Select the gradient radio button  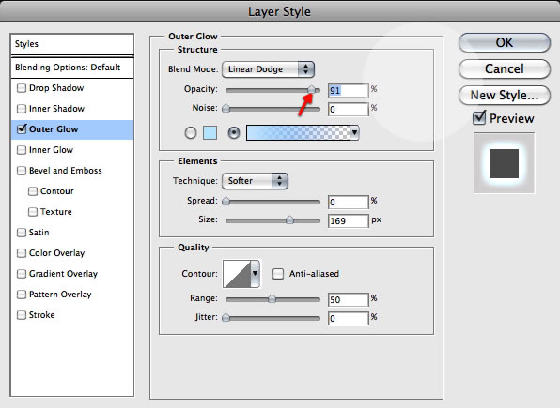[x=234, y=133]
